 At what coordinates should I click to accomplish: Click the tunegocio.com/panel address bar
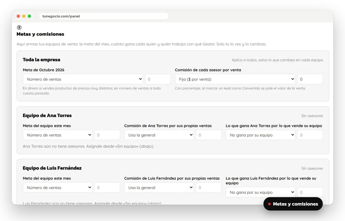point(103,16)
